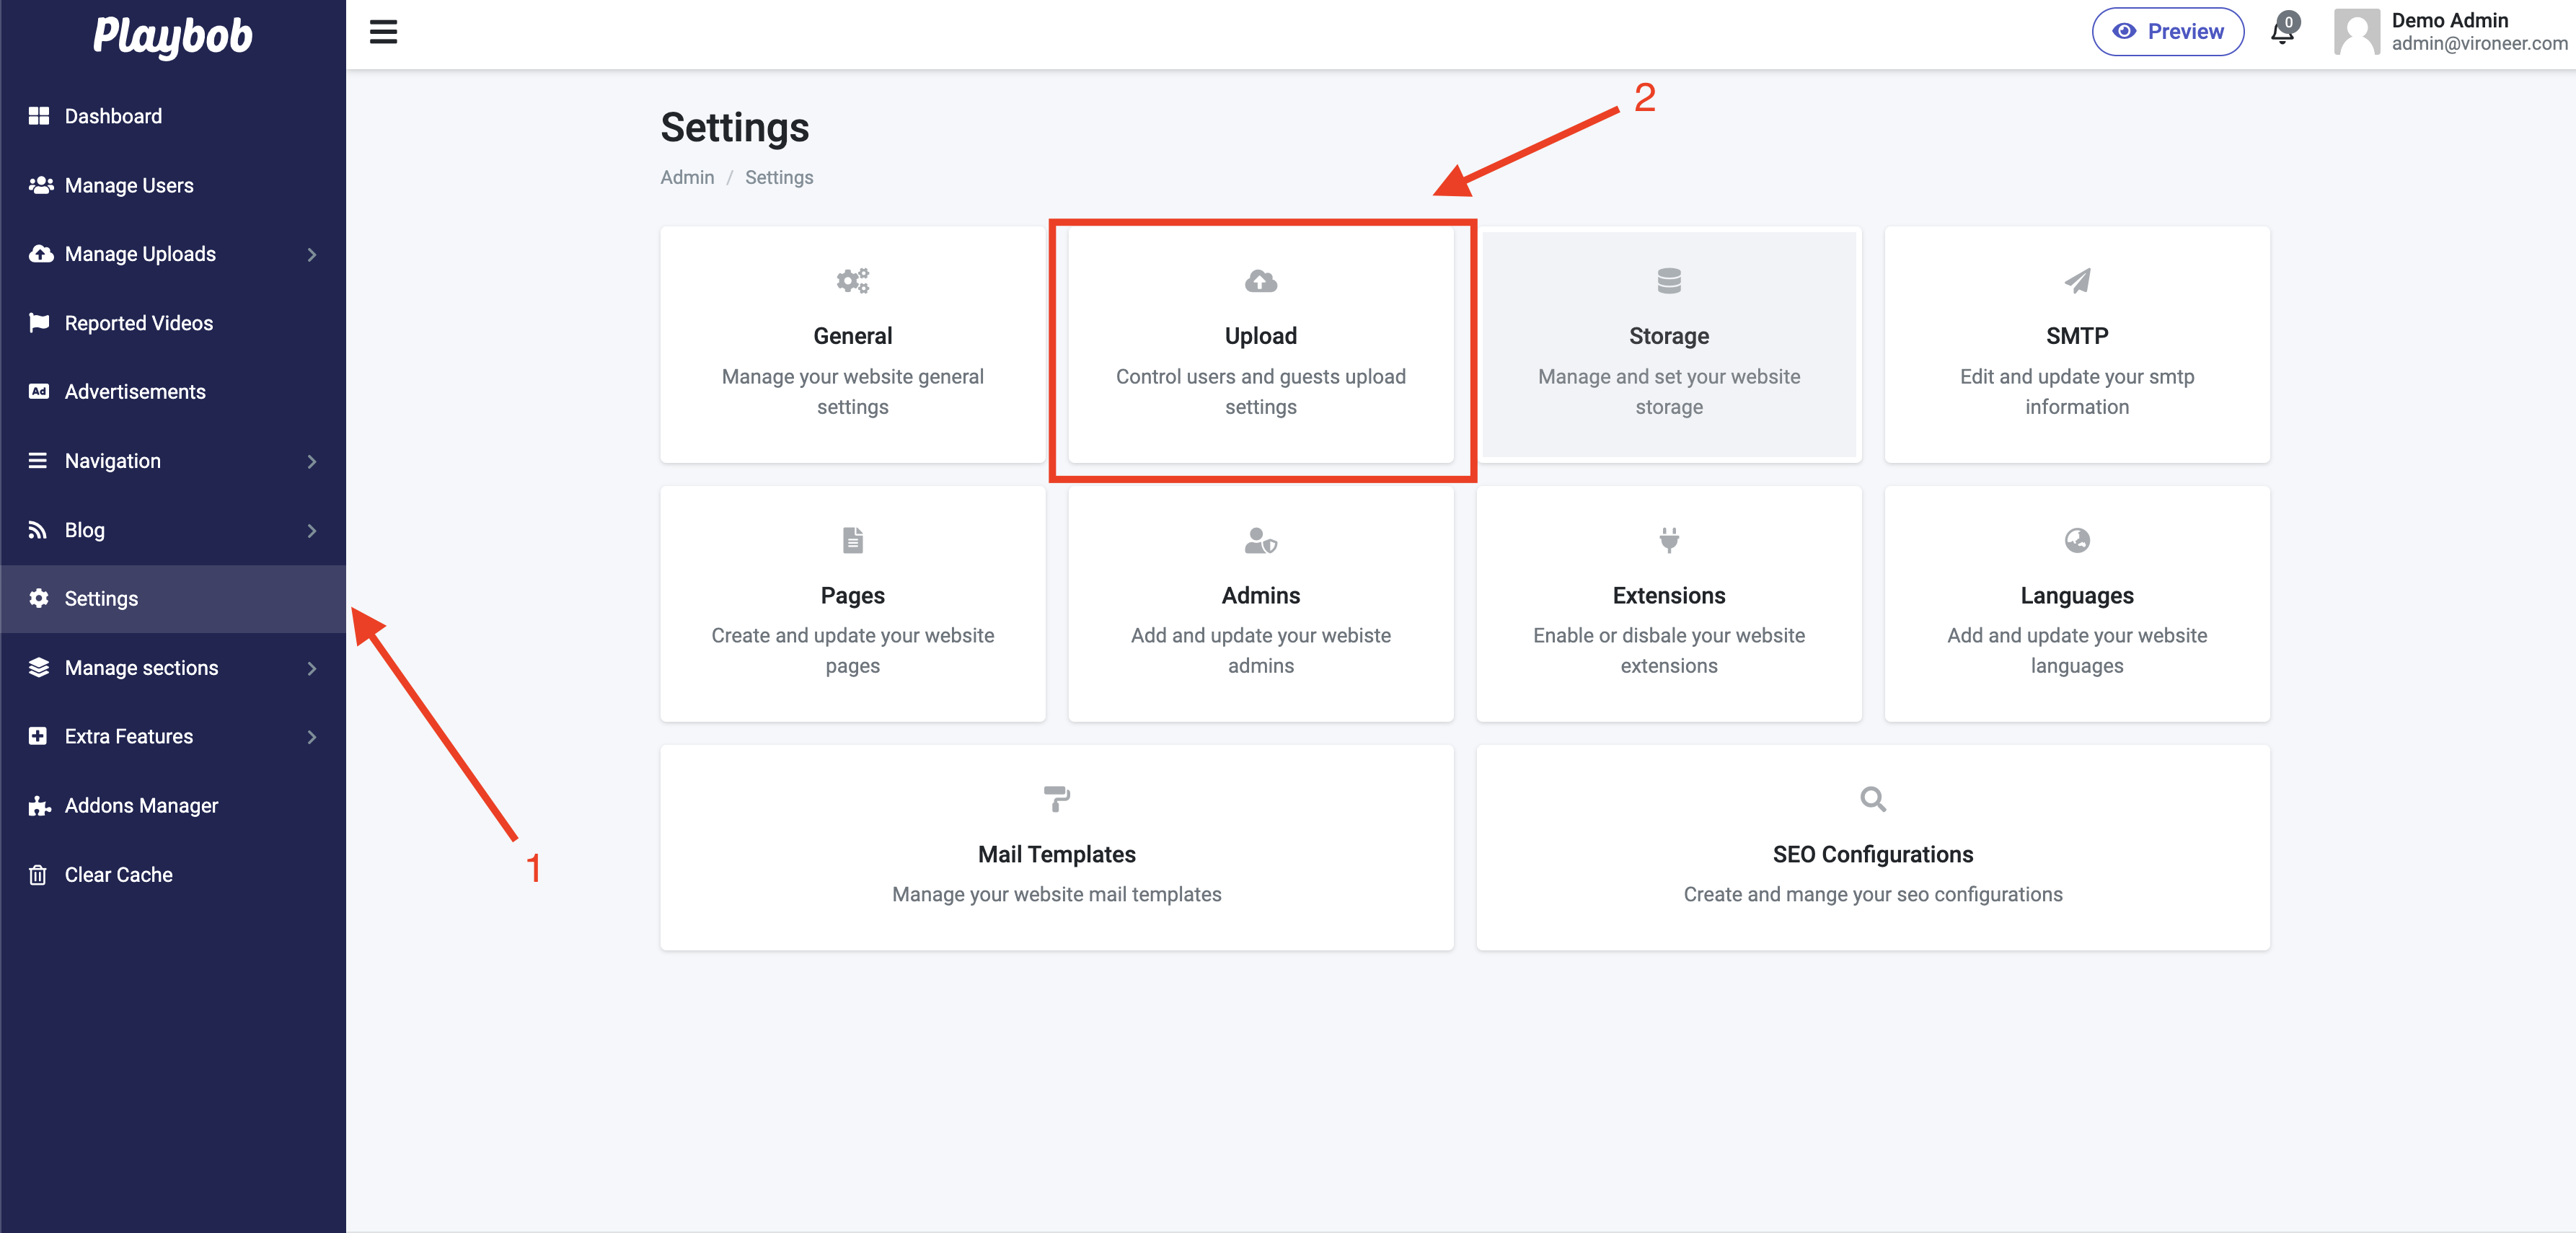
Task: Open the Extensions card title
Action: pyautogui.click(x=1669, y=595)
